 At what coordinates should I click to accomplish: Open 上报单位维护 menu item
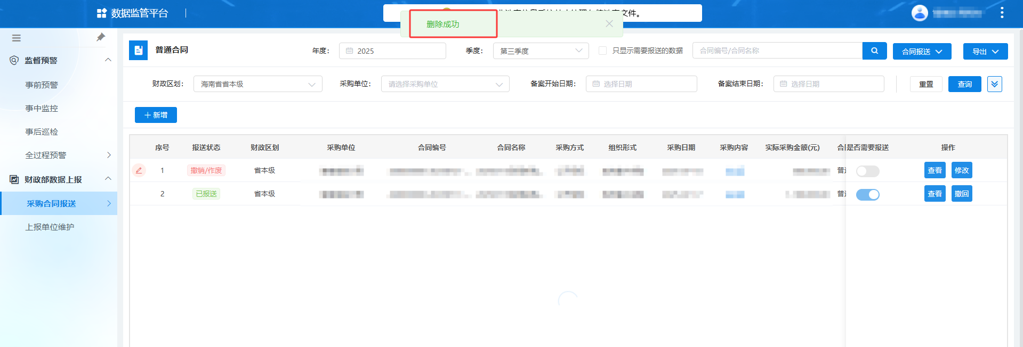50,227
